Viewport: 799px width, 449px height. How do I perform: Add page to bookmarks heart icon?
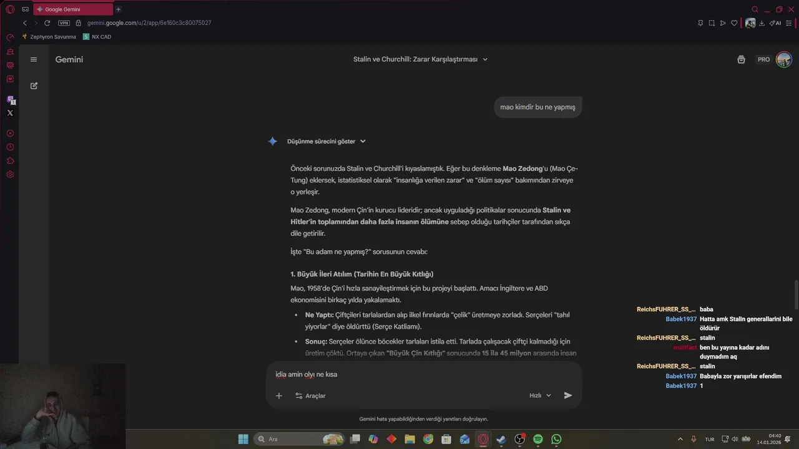point(734,23)
